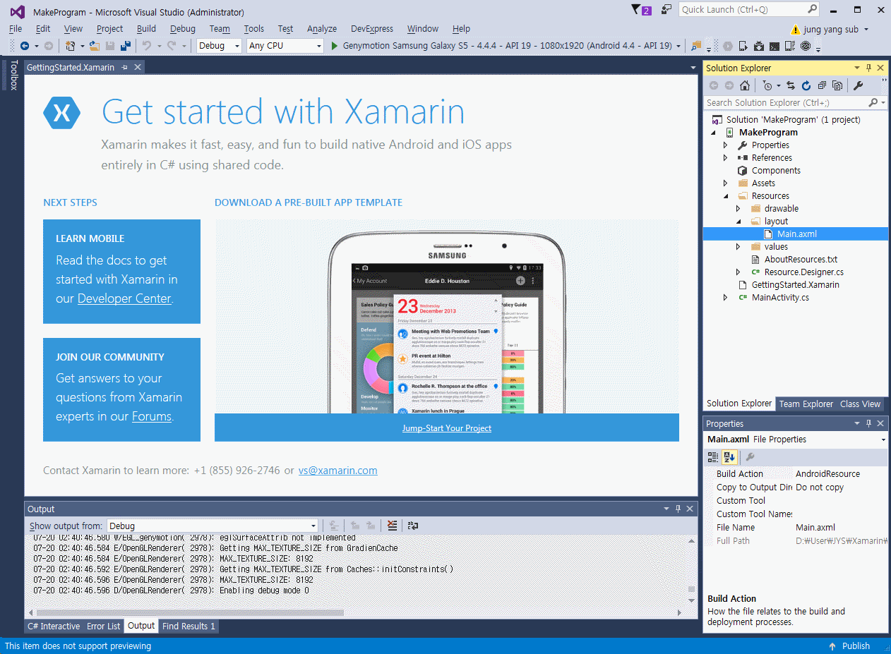
Task: Click the Collapse All icon in Solution Explorer
Action: (822, 86)
